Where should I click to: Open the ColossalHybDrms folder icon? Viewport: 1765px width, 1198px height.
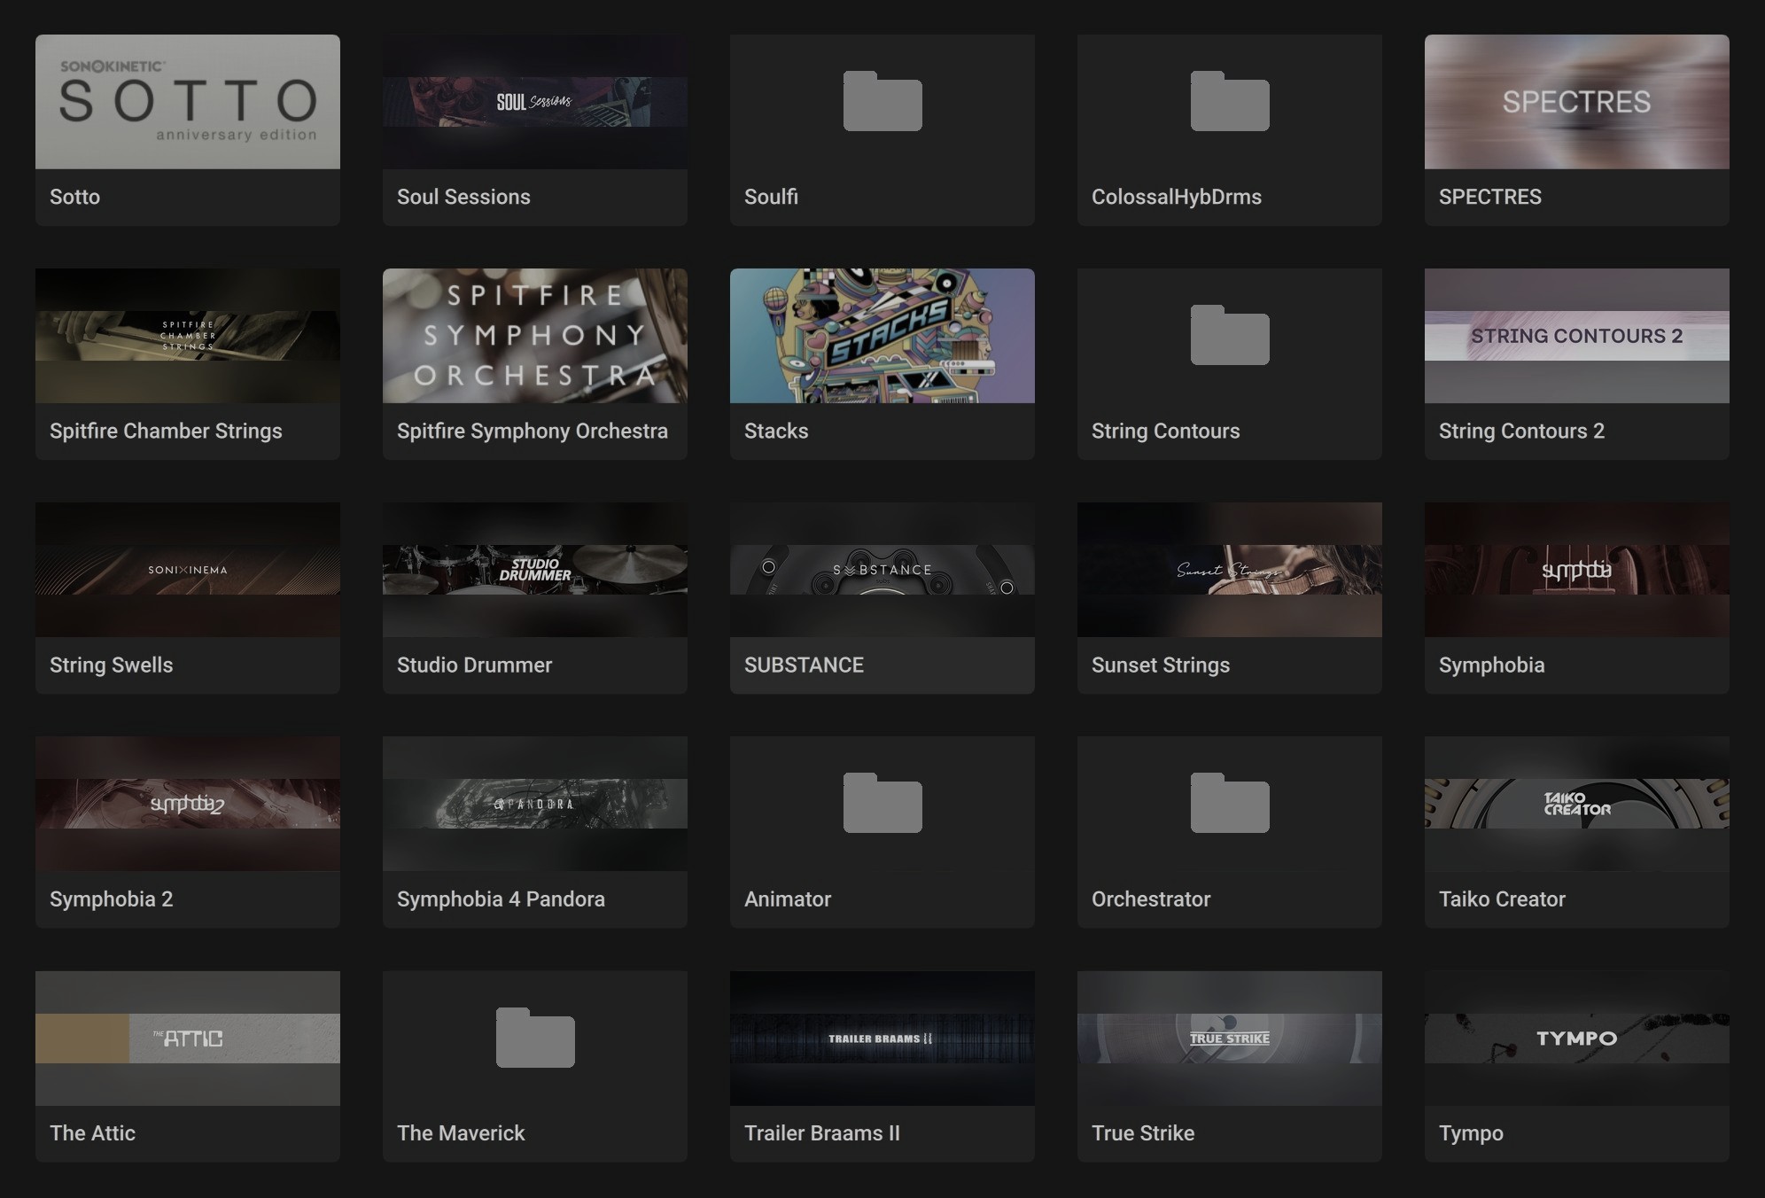1230,101
